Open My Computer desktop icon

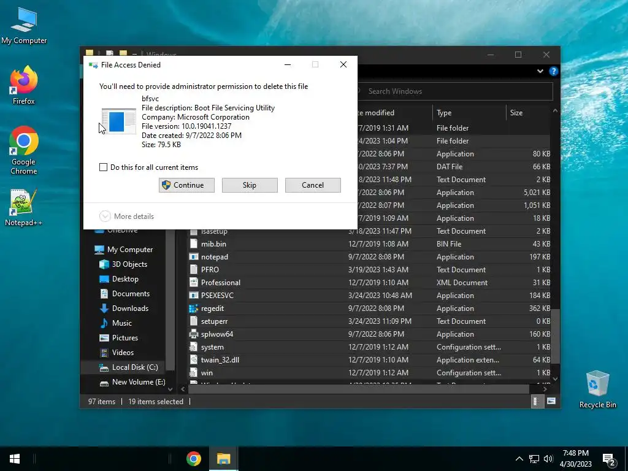(x=24, y=26)
